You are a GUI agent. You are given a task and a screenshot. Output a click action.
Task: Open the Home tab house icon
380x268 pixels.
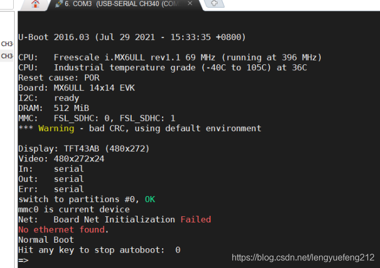[35, 4]
